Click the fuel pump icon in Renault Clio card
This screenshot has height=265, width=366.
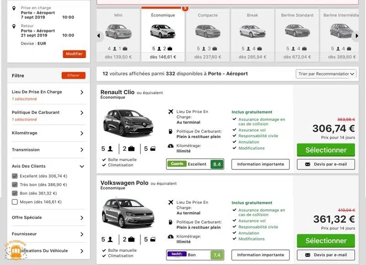(x=171, y=132)
